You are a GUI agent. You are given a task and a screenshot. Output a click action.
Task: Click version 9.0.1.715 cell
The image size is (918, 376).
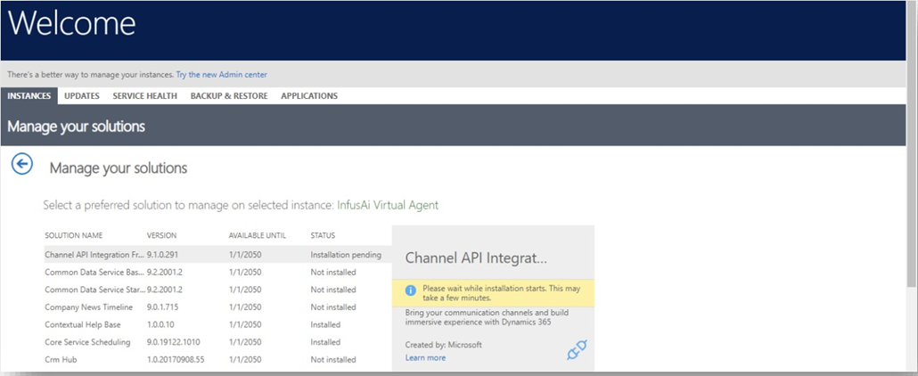[165, 307]
